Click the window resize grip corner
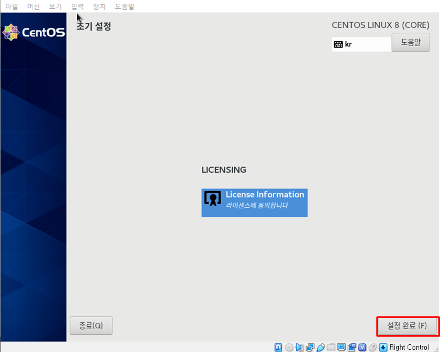 [x=436, y=349]
